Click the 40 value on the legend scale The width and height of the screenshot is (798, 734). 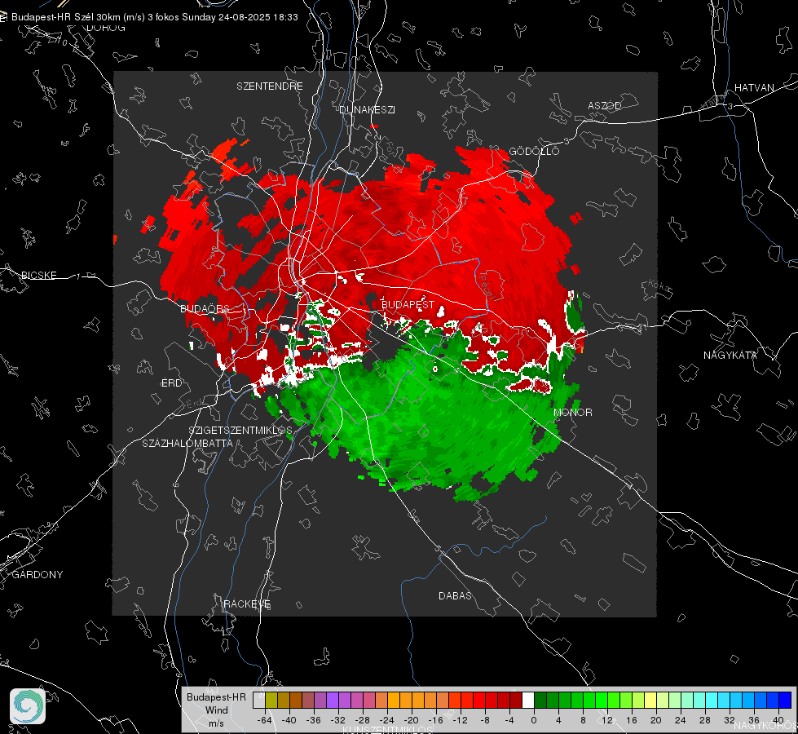(778, 720)
